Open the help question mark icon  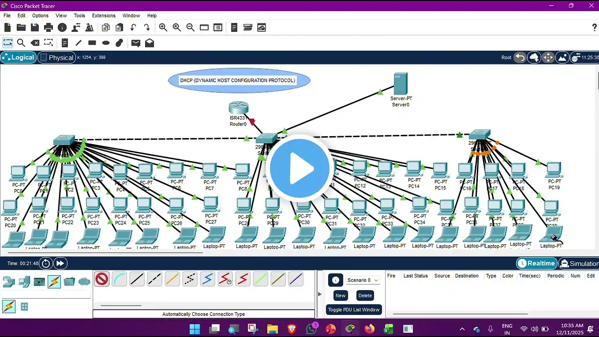pos(595,28)
